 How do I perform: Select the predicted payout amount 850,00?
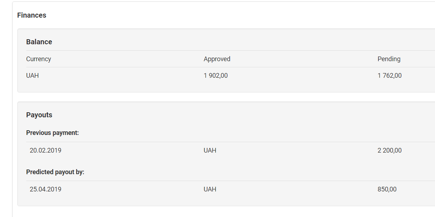(x=387, y=189)
